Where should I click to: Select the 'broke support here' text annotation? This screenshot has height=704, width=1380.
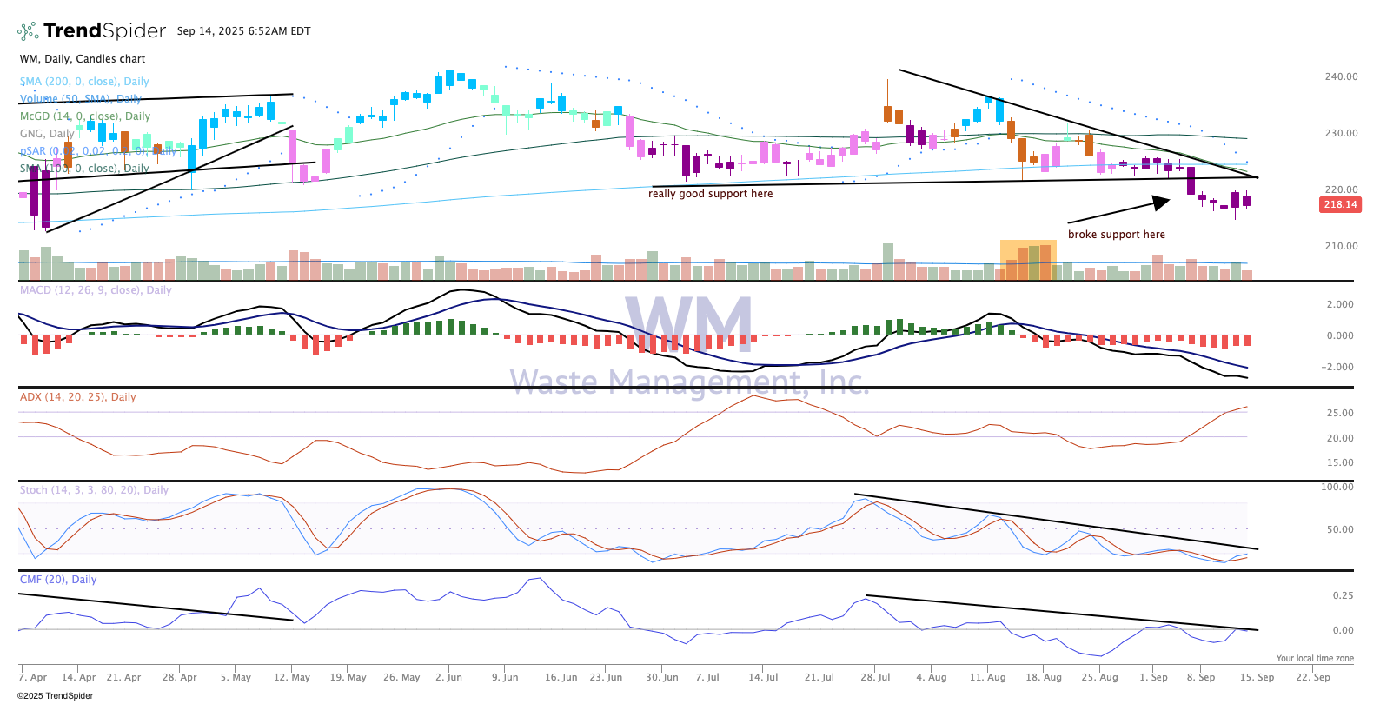pyautogui.click(x=1116, y=235)
